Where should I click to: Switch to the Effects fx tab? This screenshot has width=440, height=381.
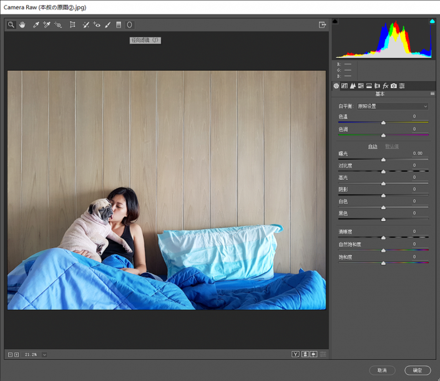(386, 86)
